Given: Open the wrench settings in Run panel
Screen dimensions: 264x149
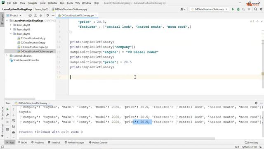Looking at the screenshot, I should [7, 115].
